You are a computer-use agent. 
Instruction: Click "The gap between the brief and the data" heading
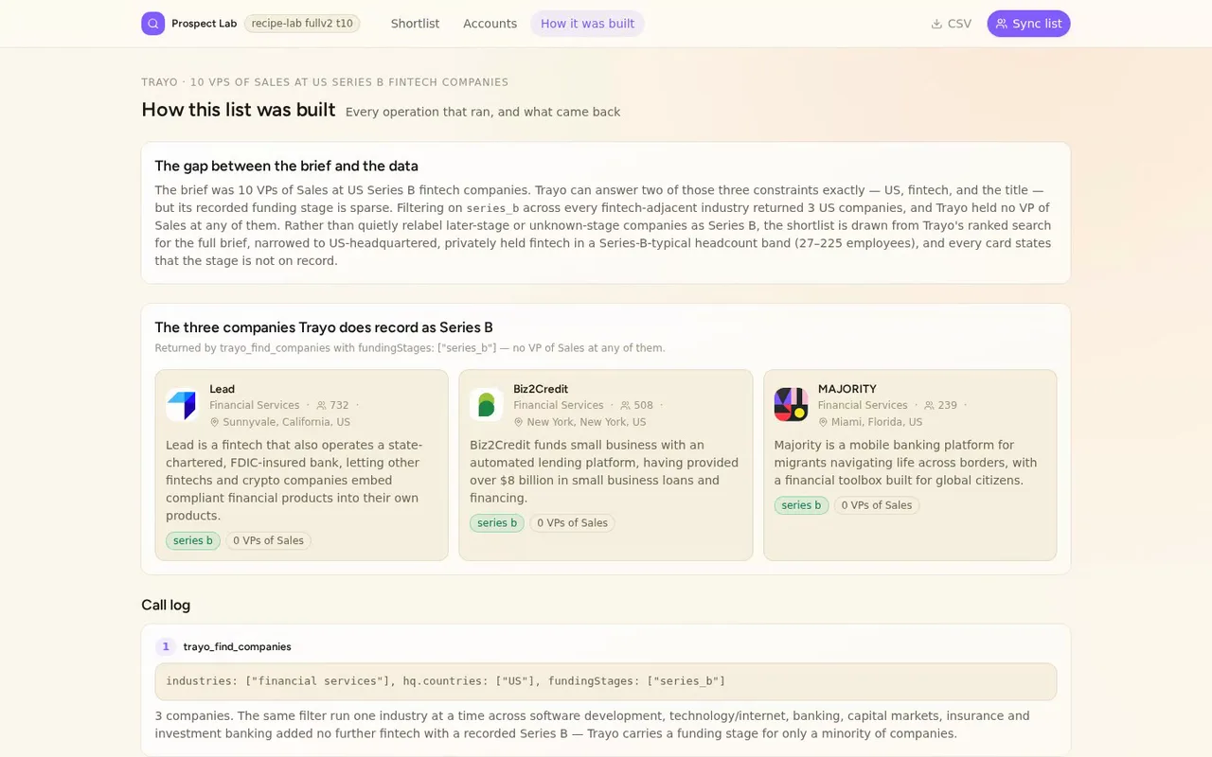click(x=286, y=166)
